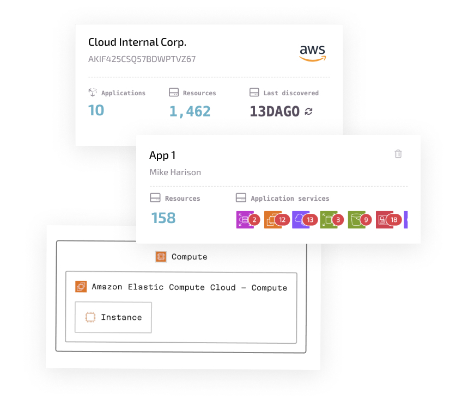
Task: Click the App 1 resources count 158
Action: 163,218
